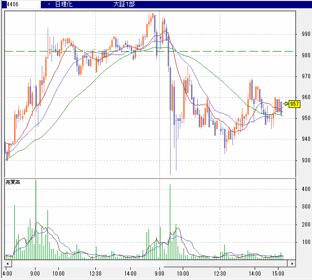Click the right scroll arrow below the chart
Screen dimensions: 312x280
click(292, 263)
